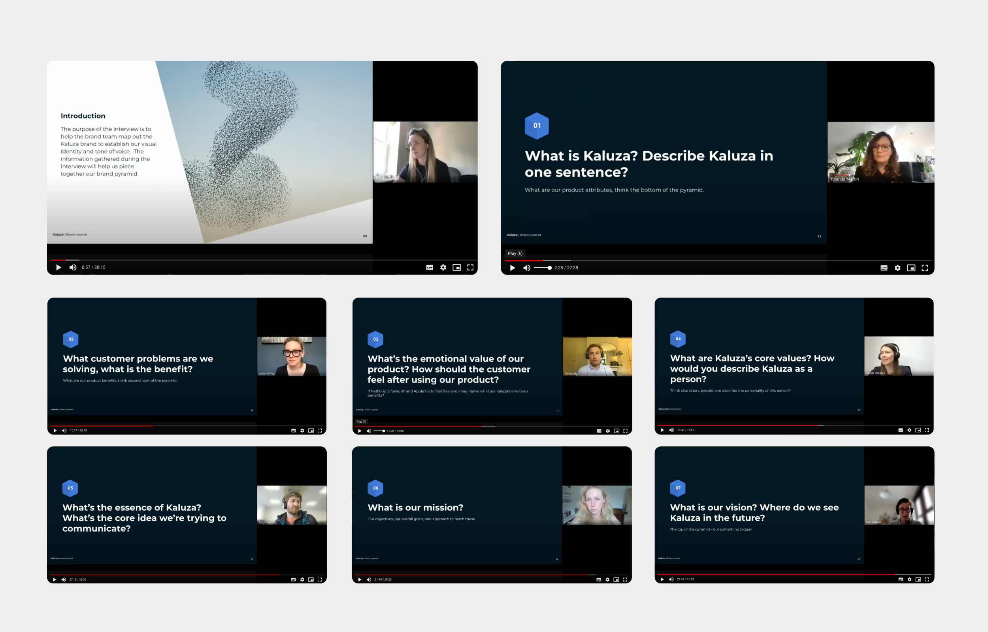Toggle subtitles on video 04
988x632 pixels.
[x=901, y=430]
